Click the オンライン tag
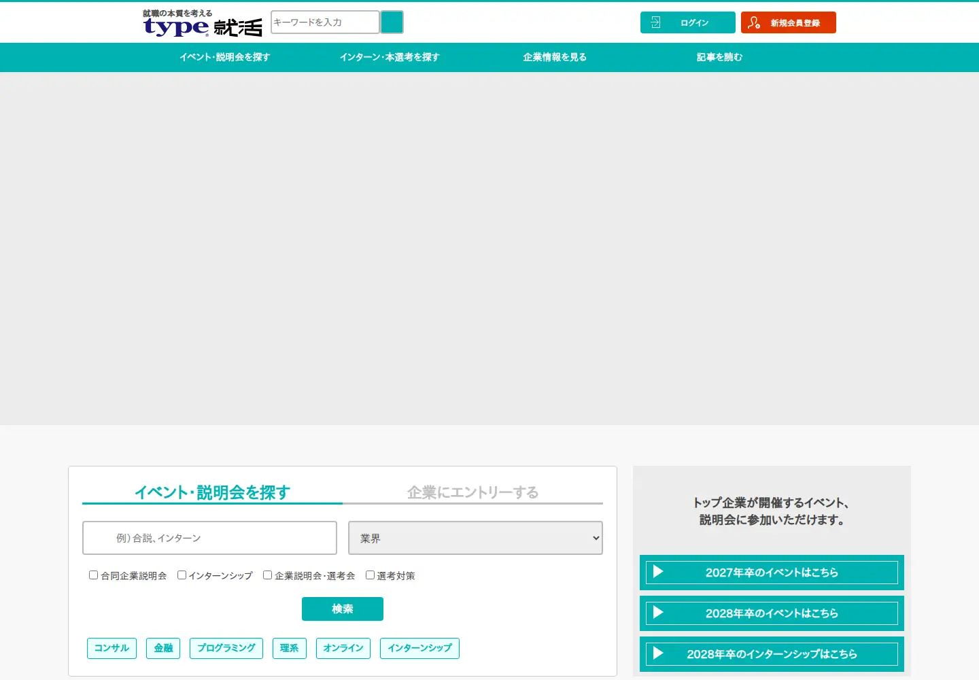The height and width of the screenshot is (680, 979). 343,648
